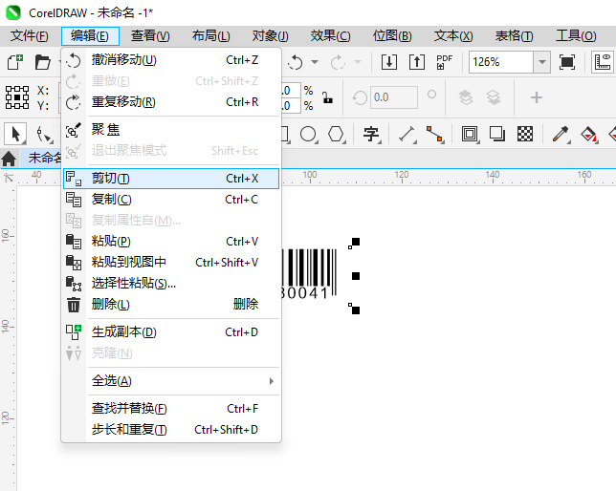Choose Paste from Edit menu
Image resolution: width=616 pixels, height=491 pixels.
[x=171, y=242]
